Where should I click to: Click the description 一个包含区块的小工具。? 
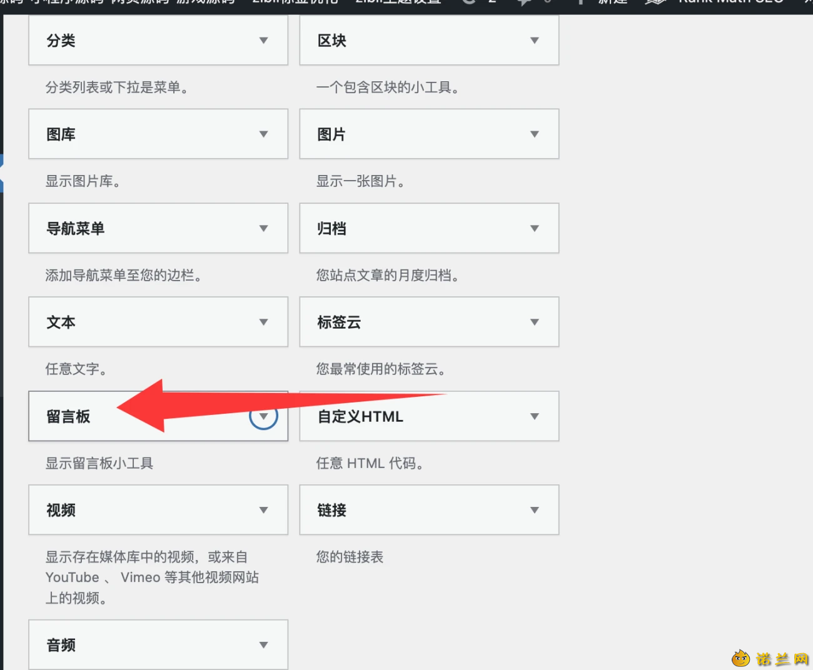pyautogui.click(x=388, y=87)
